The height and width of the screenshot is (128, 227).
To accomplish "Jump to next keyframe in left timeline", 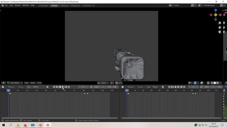I will pos(66,87).
